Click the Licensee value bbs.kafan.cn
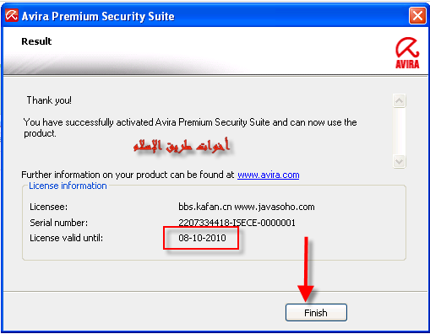Screen dimensions: 430x334 (205, 207)
